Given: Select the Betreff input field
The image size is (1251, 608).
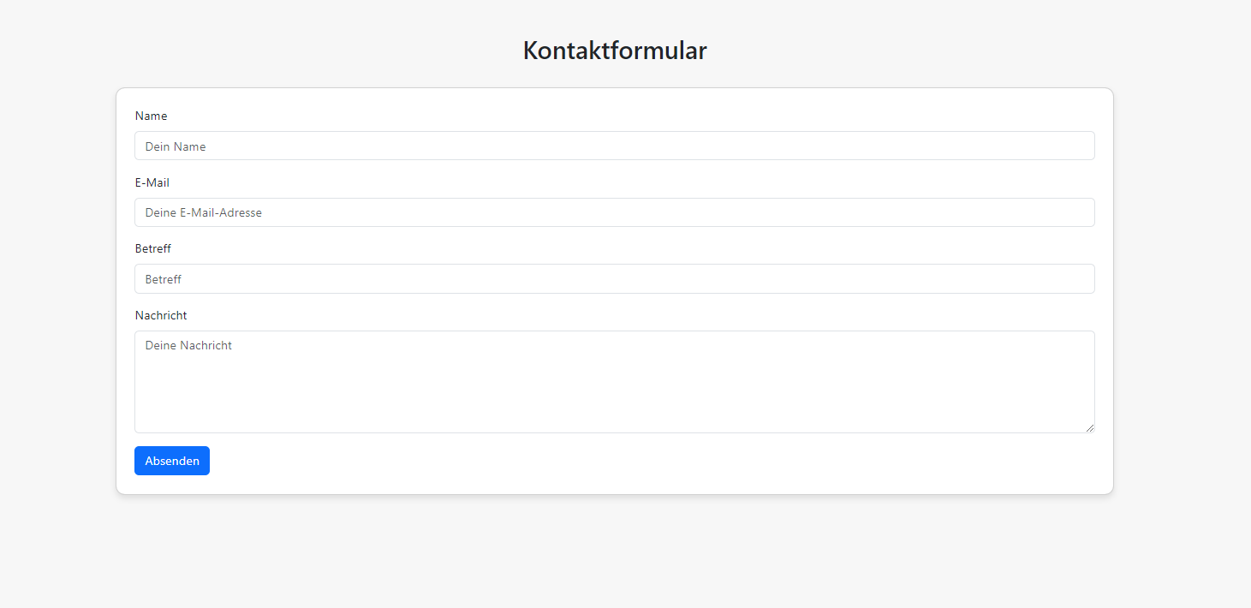Looking at the screenshot, I should tap(614, 278).
